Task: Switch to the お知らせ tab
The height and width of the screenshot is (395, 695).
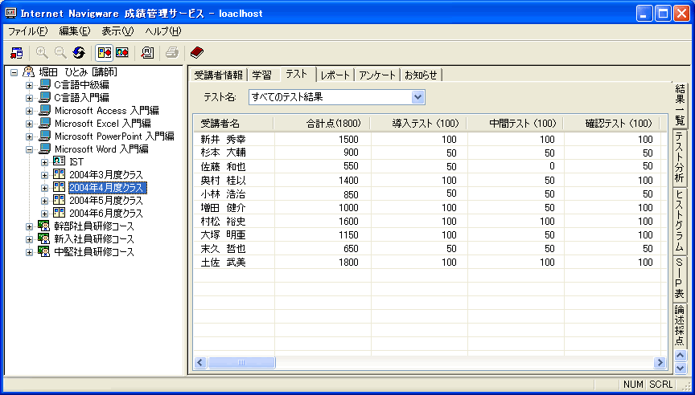Action: [x=422, y=75]
